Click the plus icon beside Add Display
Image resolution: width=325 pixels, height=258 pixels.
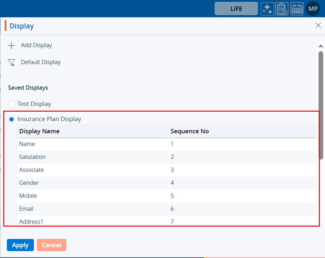coord(12,45)
